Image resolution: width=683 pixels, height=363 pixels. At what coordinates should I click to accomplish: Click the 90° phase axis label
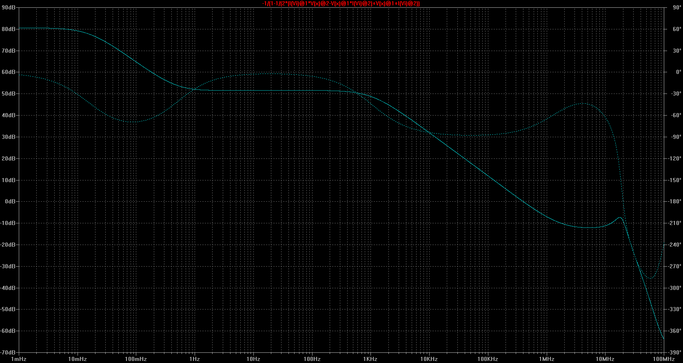[676, 7]
